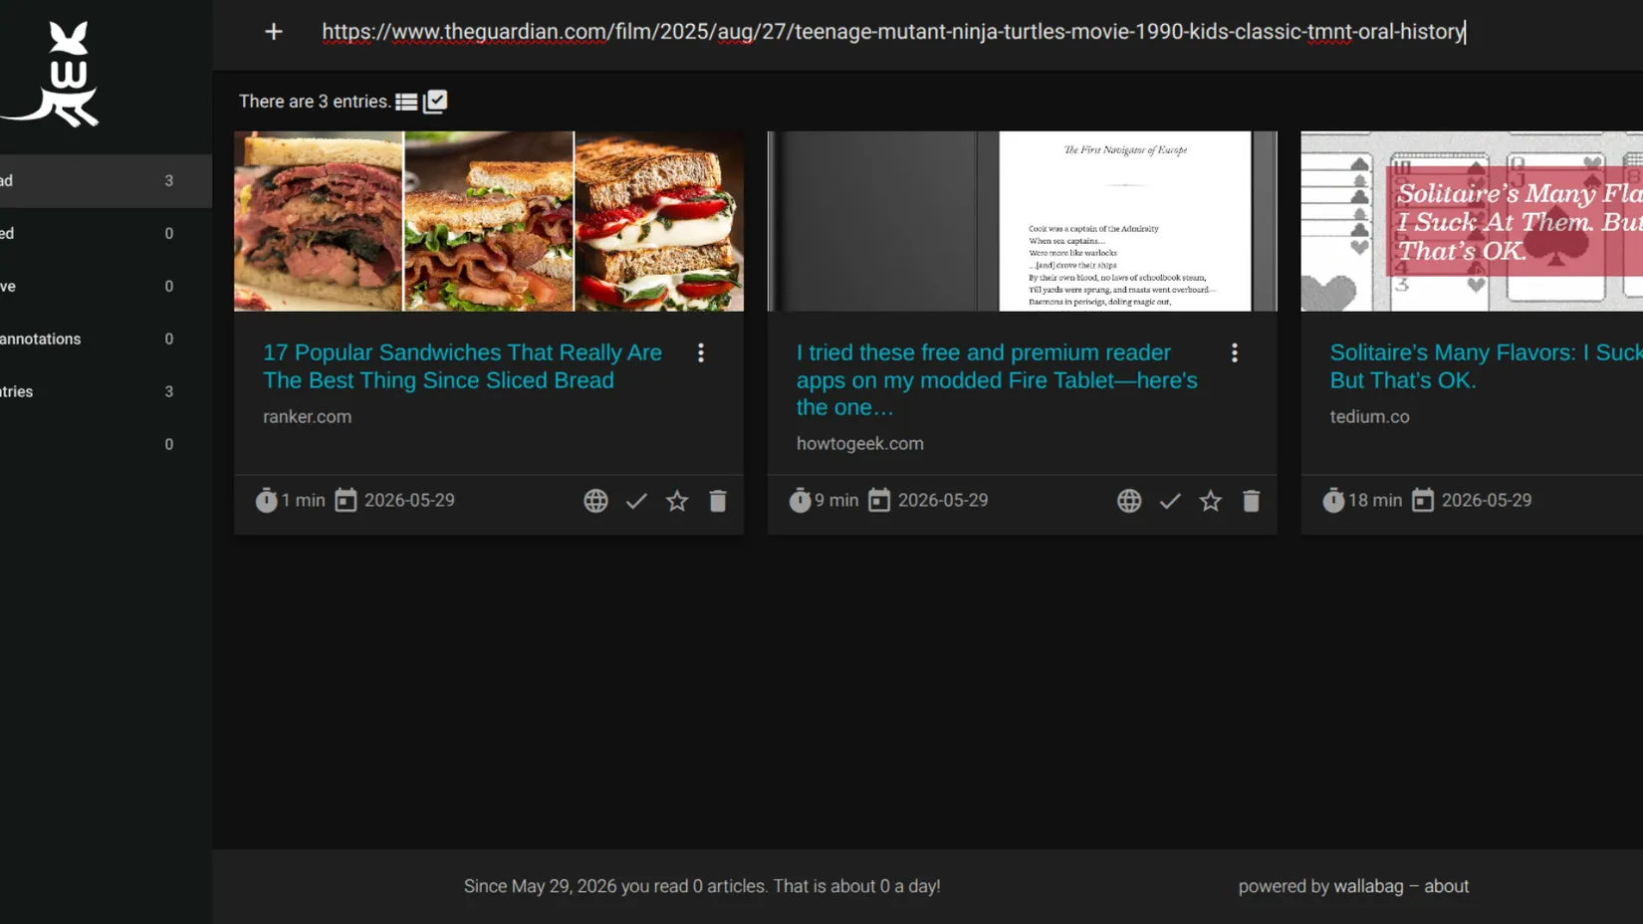Select the 'annotations' sidebar item
The height and width of the screenshot is (924, 1643).
pos(106,339)
